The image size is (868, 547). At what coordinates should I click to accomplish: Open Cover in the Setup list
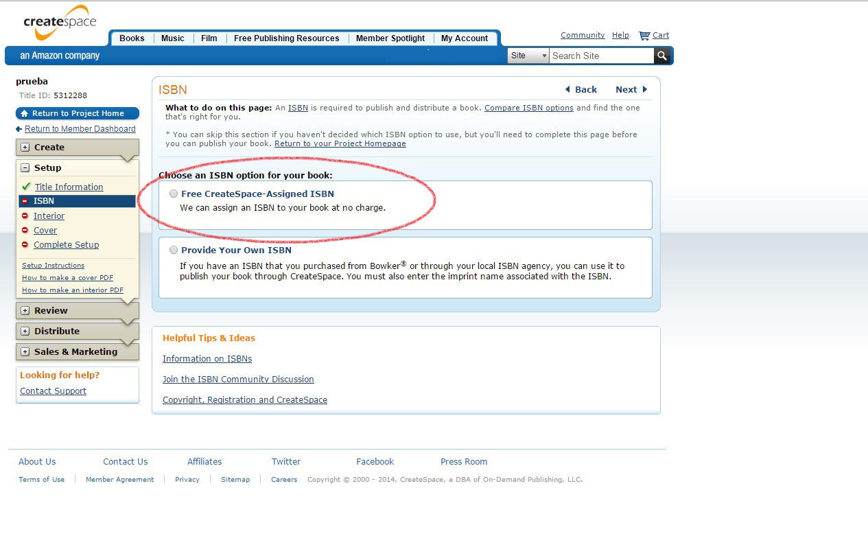[x=45, y=231]
